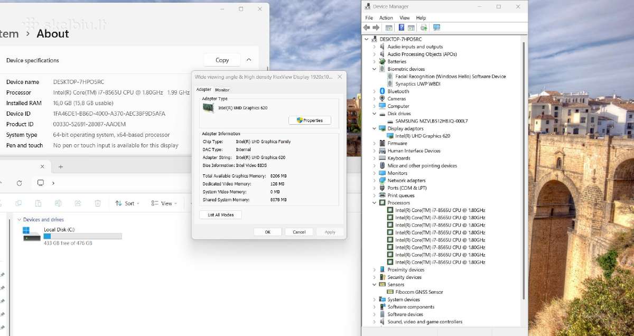Image resolution: width=634 pixels, height=336 pixels.
Task: Click the graphics card icon in Adapter Type
Action: [208, 108]
